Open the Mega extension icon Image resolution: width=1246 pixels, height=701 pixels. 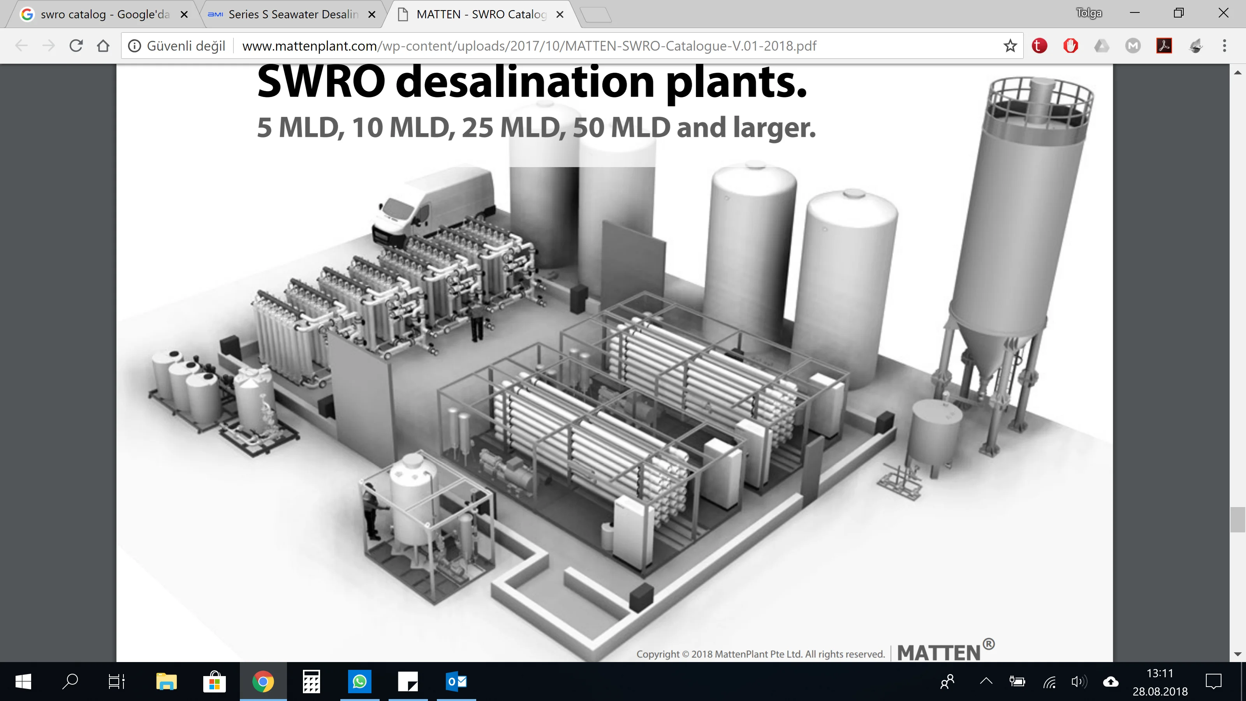pyautogui.click(x=1133, y=46)
